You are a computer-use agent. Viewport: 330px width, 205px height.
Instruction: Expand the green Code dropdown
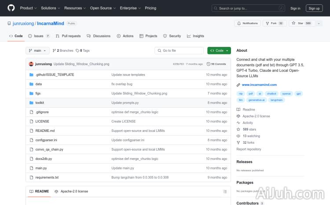click(219, 50)
